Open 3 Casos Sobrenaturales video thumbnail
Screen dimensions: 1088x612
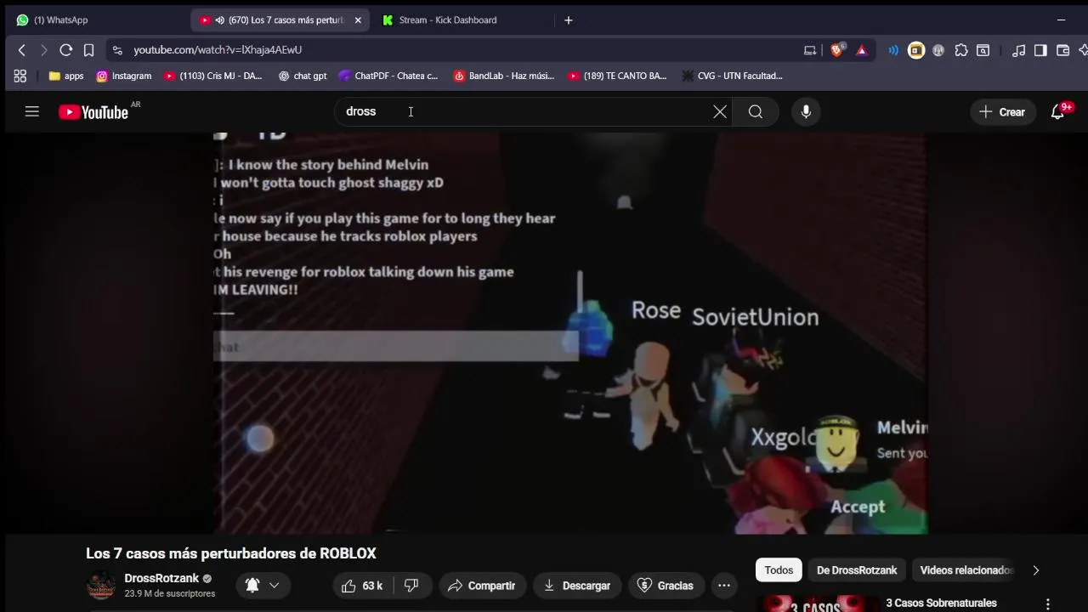815,603
